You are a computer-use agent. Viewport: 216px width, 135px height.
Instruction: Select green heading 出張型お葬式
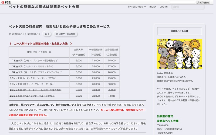(x=165, y=116)
